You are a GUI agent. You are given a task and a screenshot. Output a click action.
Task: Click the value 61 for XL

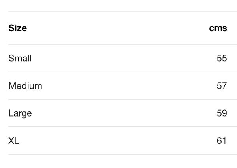click(222, 140)
